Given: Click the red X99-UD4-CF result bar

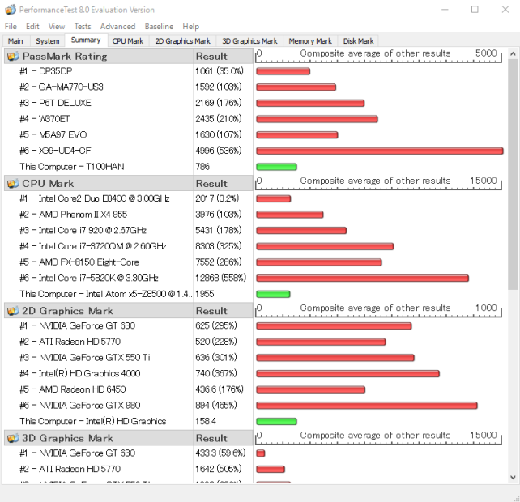Looking at the screenshot, I should click(x=380, y=151).
